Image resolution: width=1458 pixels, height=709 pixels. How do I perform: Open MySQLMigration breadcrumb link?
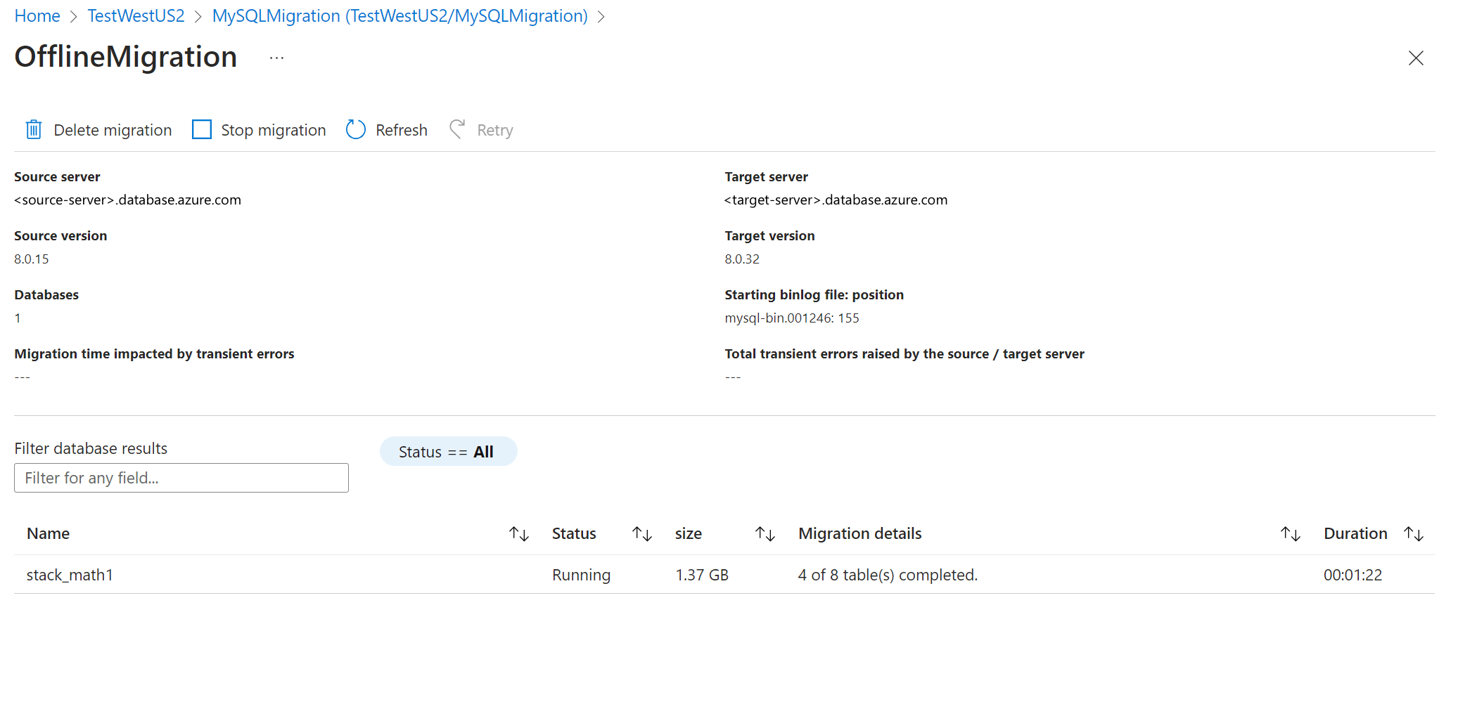pos(400,15)
